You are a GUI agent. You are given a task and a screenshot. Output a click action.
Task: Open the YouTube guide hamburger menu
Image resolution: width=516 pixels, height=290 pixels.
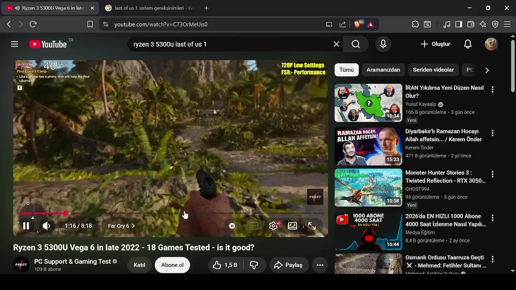[x=15, y=44]
